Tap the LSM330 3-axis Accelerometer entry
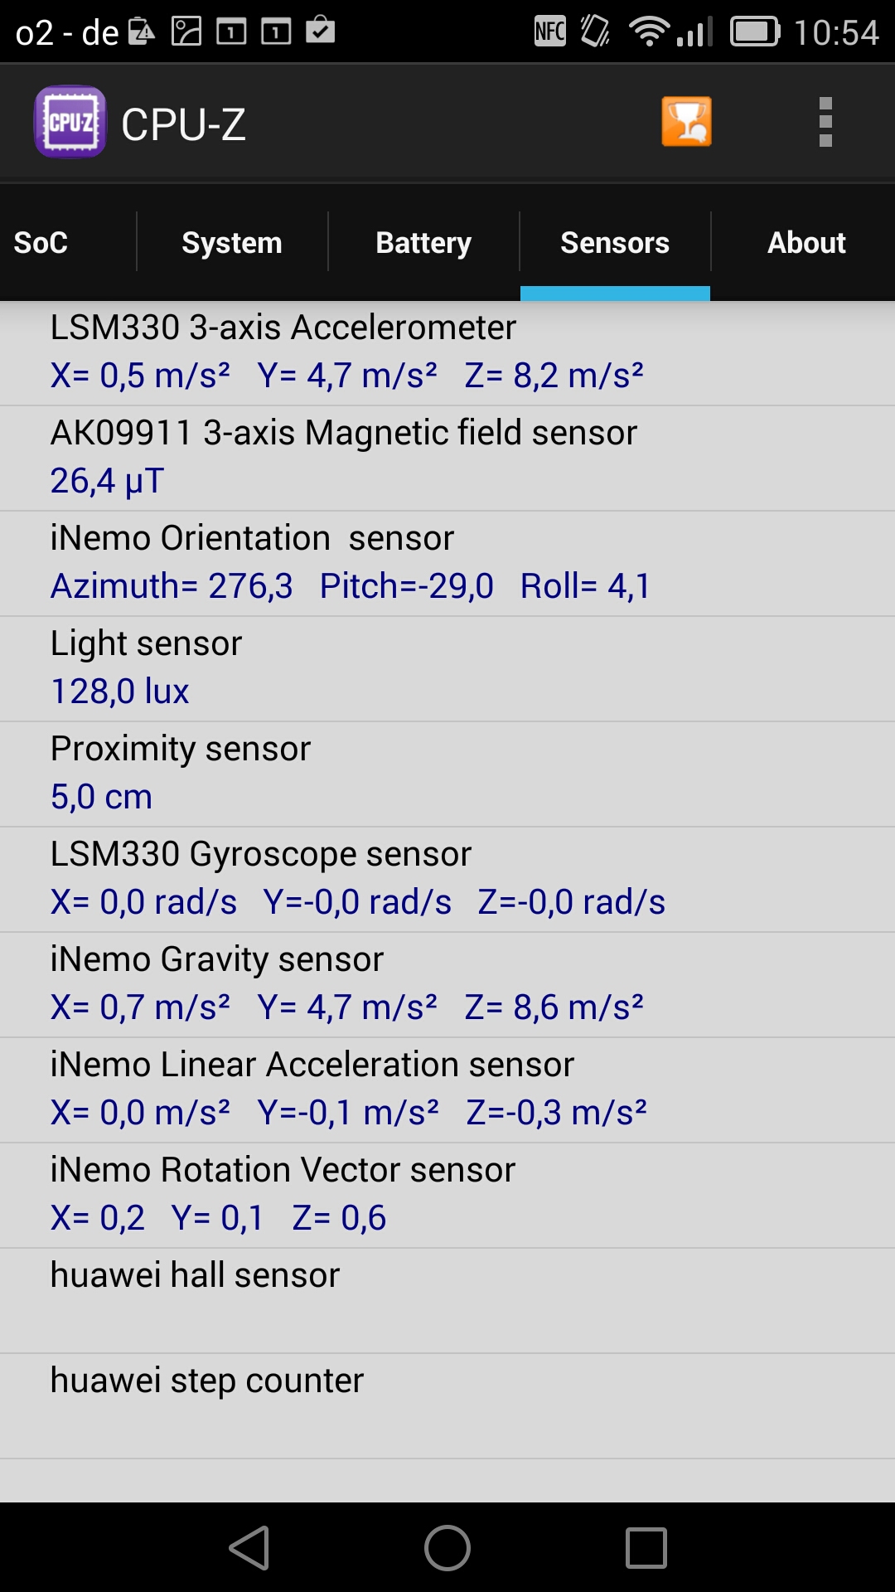 (x=447, y=352)
